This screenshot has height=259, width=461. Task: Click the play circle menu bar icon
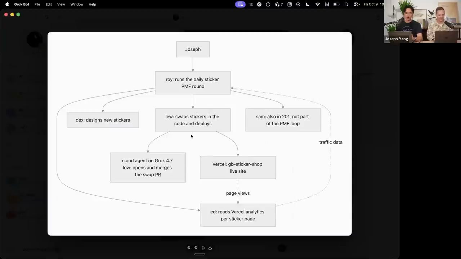(298, 4)
